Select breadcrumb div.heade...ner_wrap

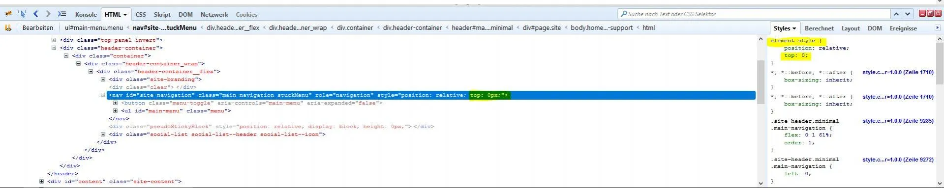(298, 27)
